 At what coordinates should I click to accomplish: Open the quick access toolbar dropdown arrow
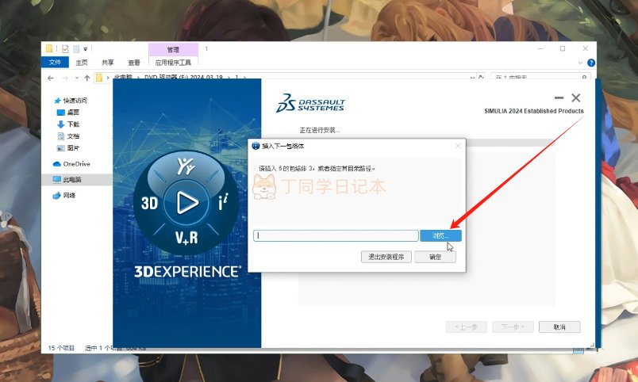point(86,49)
